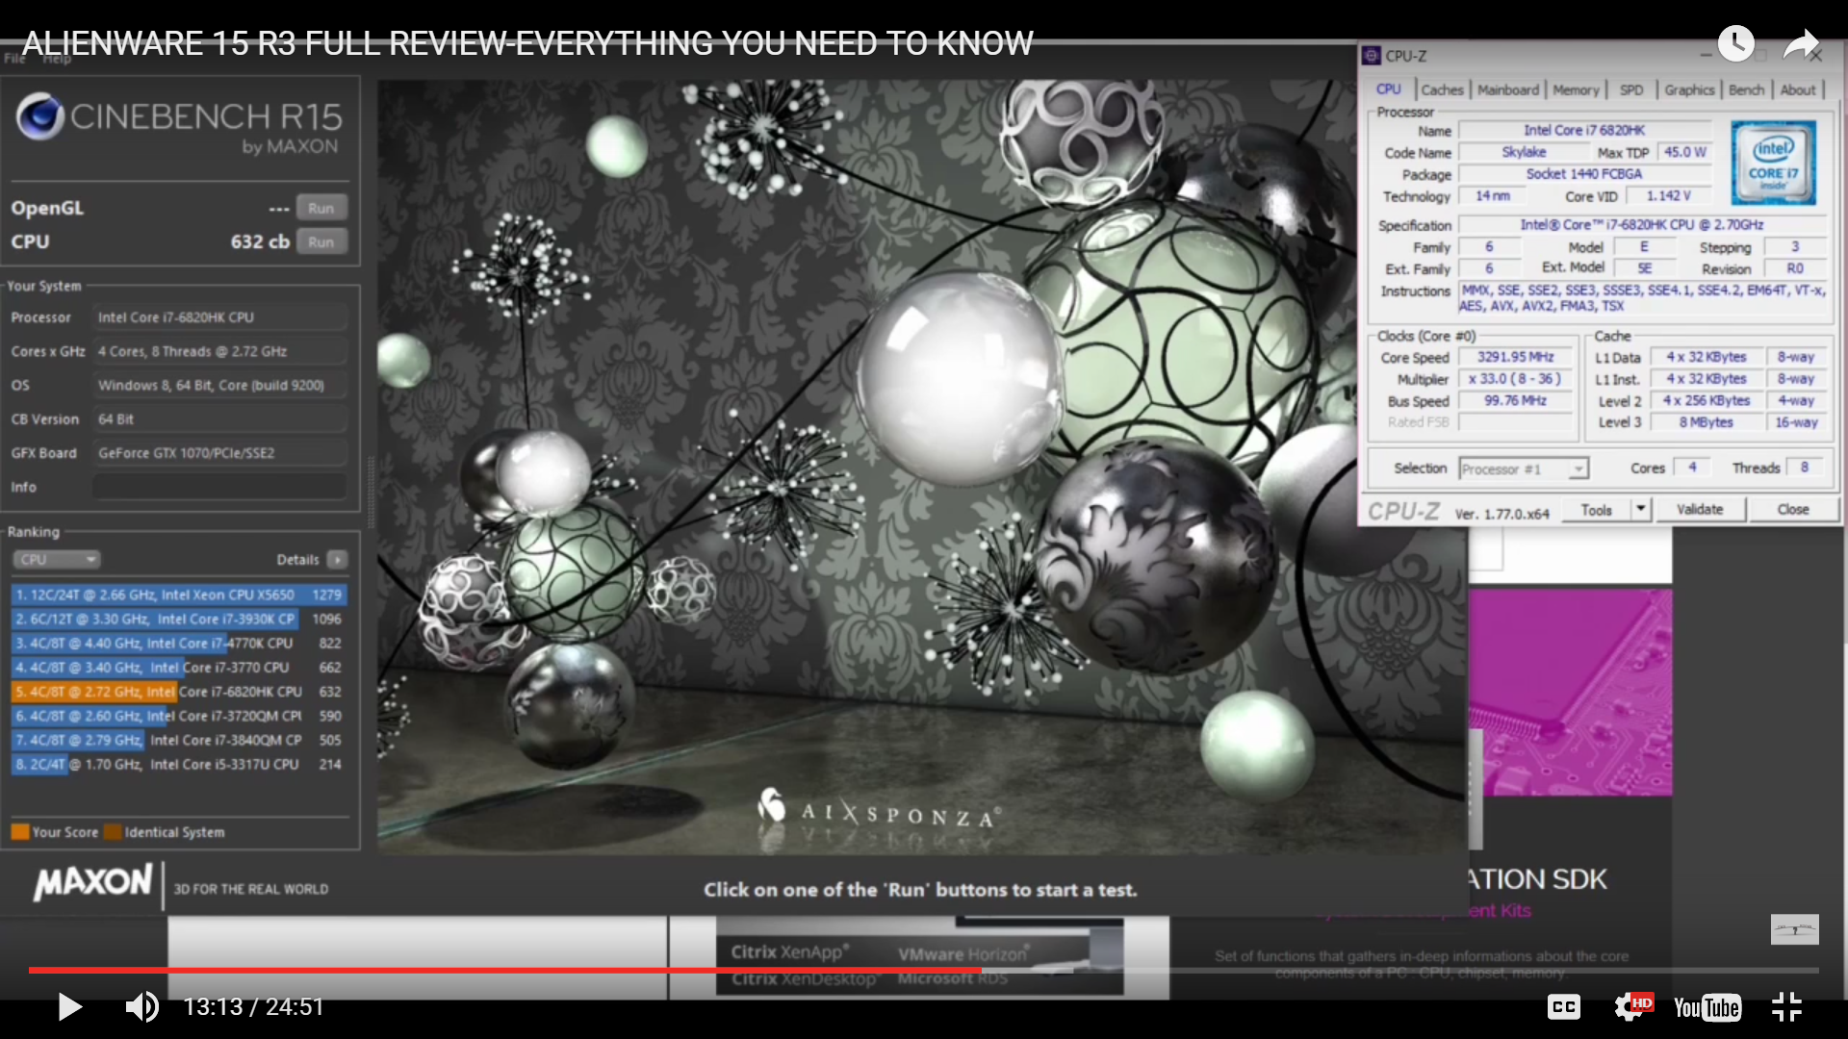The image size is (1848, 1039).
Task: Click the Level 3 cache value 8 MBytes
Action: (x=1707, y=422)
